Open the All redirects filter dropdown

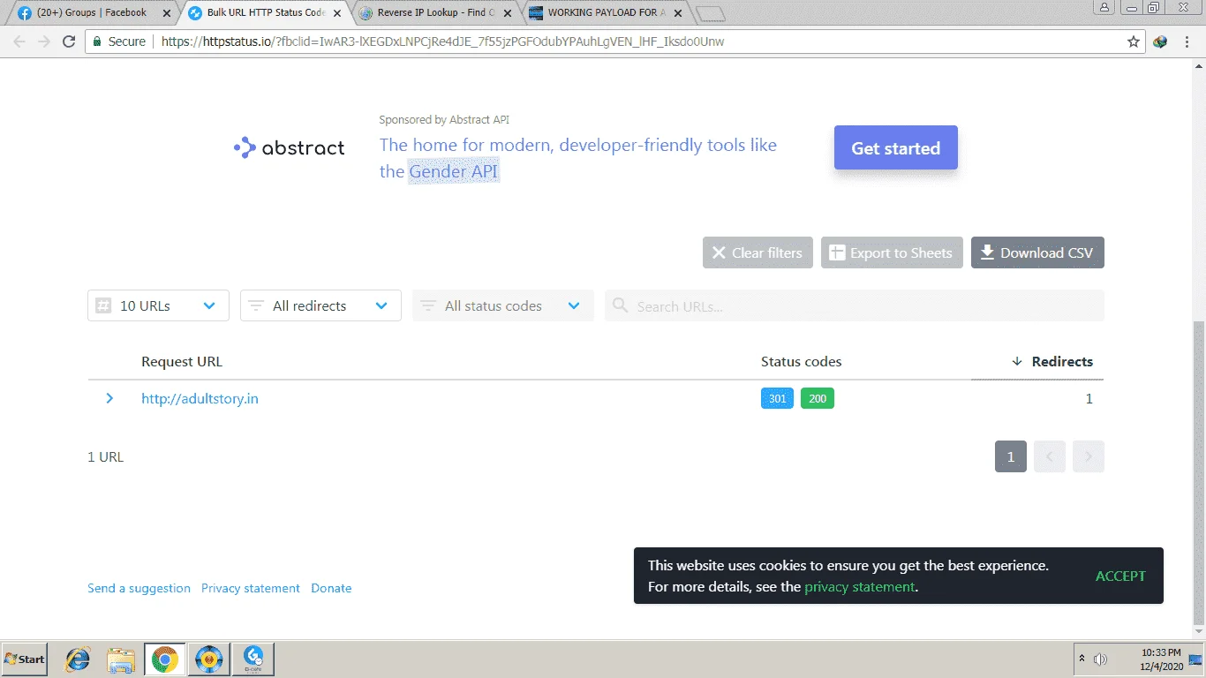pos(320,305)
